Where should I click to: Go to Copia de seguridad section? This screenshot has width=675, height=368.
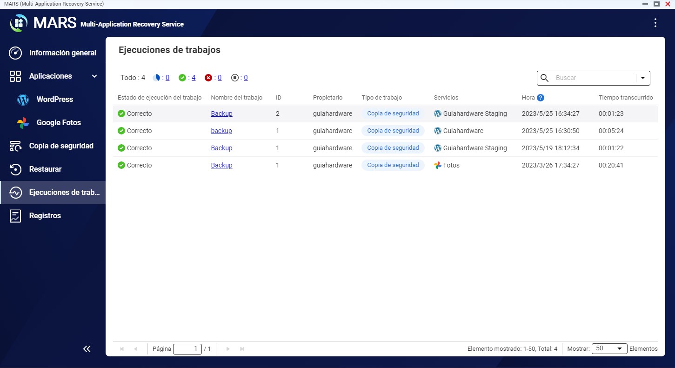pyautogui.click(x=61, y=146)
